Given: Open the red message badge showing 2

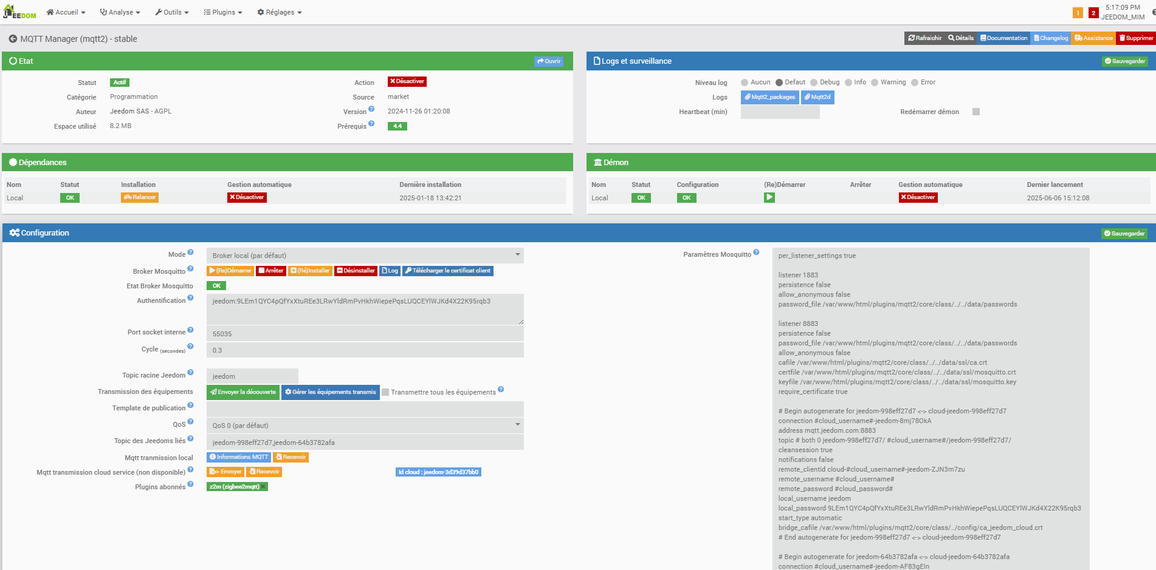Looking at the screenshot, I should coord(1093,13).
